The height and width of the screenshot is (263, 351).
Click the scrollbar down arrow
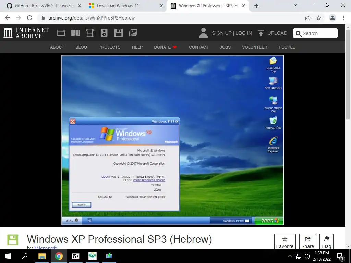tap(348, 246)
